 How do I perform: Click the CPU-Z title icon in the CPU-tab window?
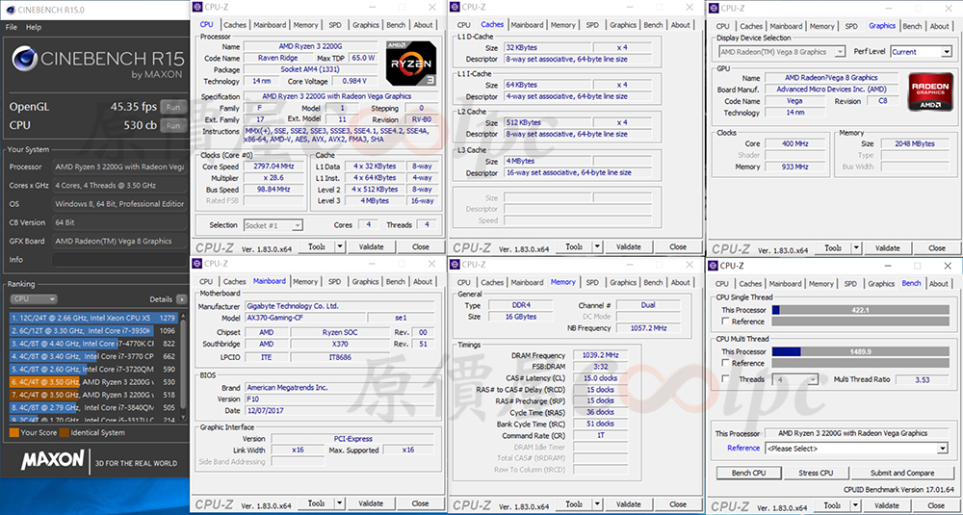pos(197,7)
